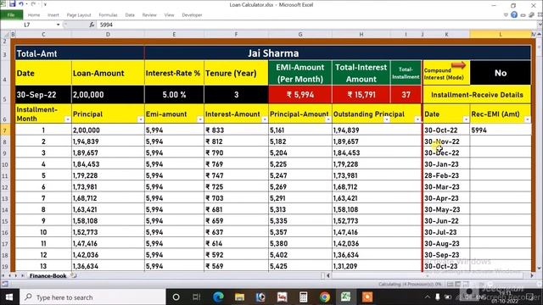Select column G header
543x305 pixels.
300,34
